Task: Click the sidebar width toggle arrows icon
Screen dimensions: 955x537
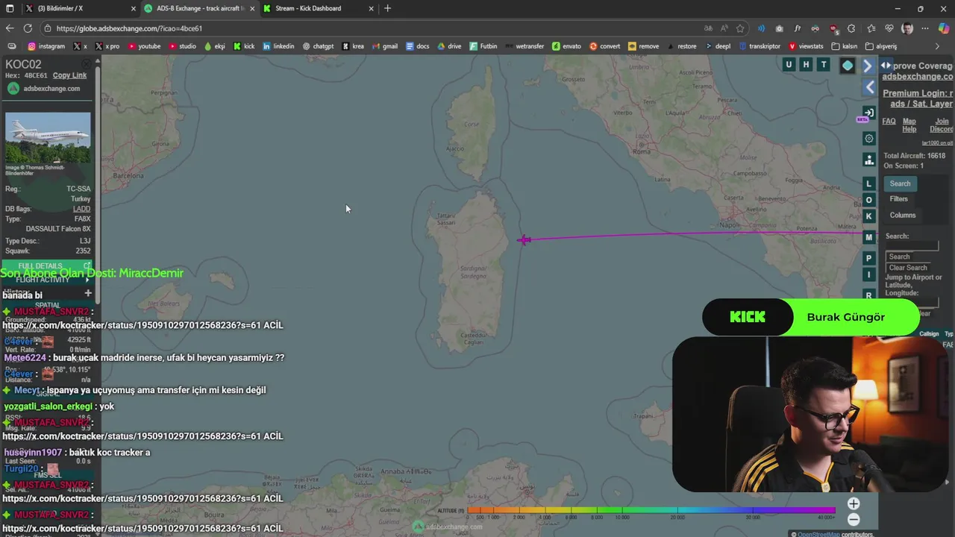Action: [886, 66]
